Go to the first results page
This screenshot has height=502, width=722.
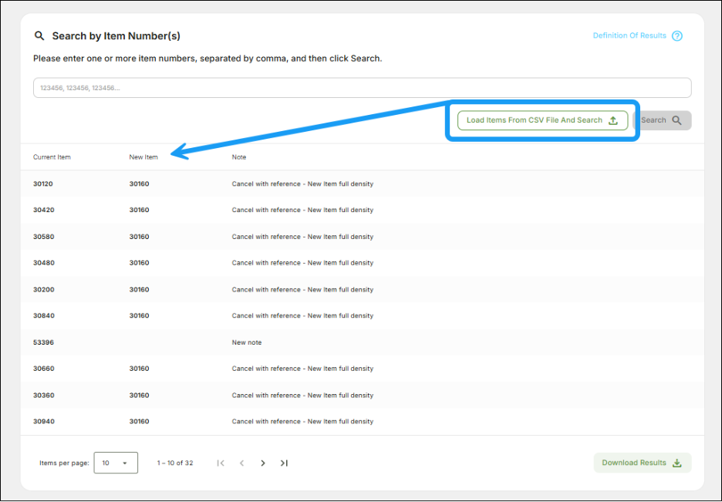click(221, 463)
